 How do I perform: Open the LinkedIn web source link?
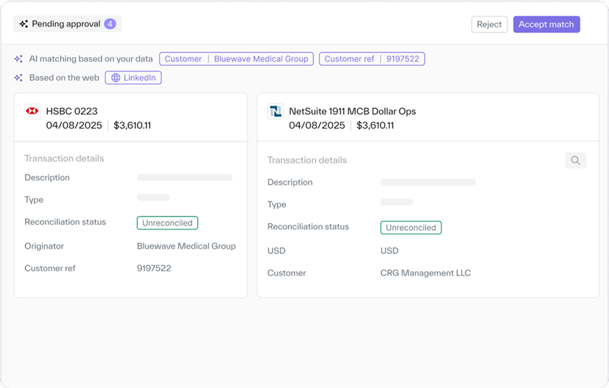134,78
